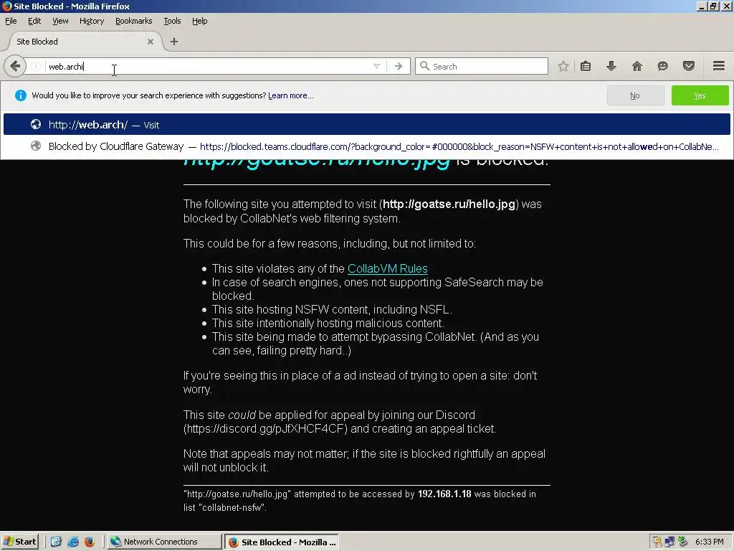Show bookmarks list icon

pyautogui.click(x=585, y=66)
